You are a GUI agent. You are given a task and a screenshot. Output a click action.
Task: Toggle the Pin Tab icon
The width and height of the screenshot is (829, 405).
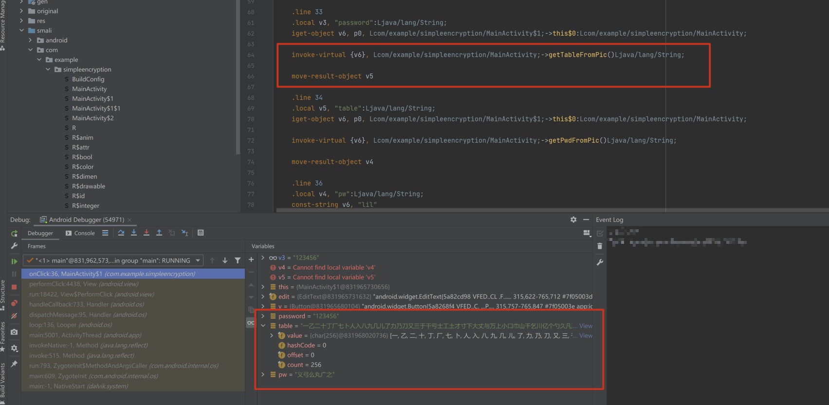(x=14, y=364)
